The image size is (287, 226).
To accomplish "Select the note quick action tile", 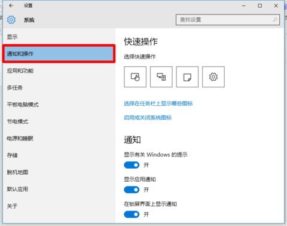I will click(187, 77).
